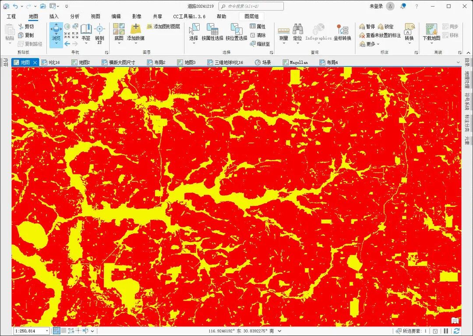The width and height of the screenshot is (473, 336).
Task: Pause map drawing in status bar
Action: point(446,331)
